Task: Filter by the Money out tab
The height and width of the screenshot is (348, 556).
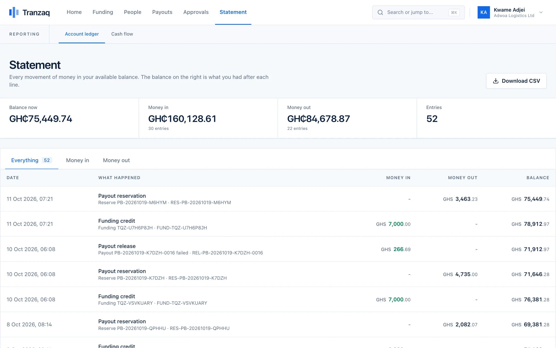Action: (x=116, y=160)
